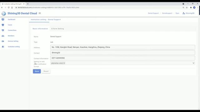
Task: Expand the notification format dropdown arrow
Action: (193, 63)
